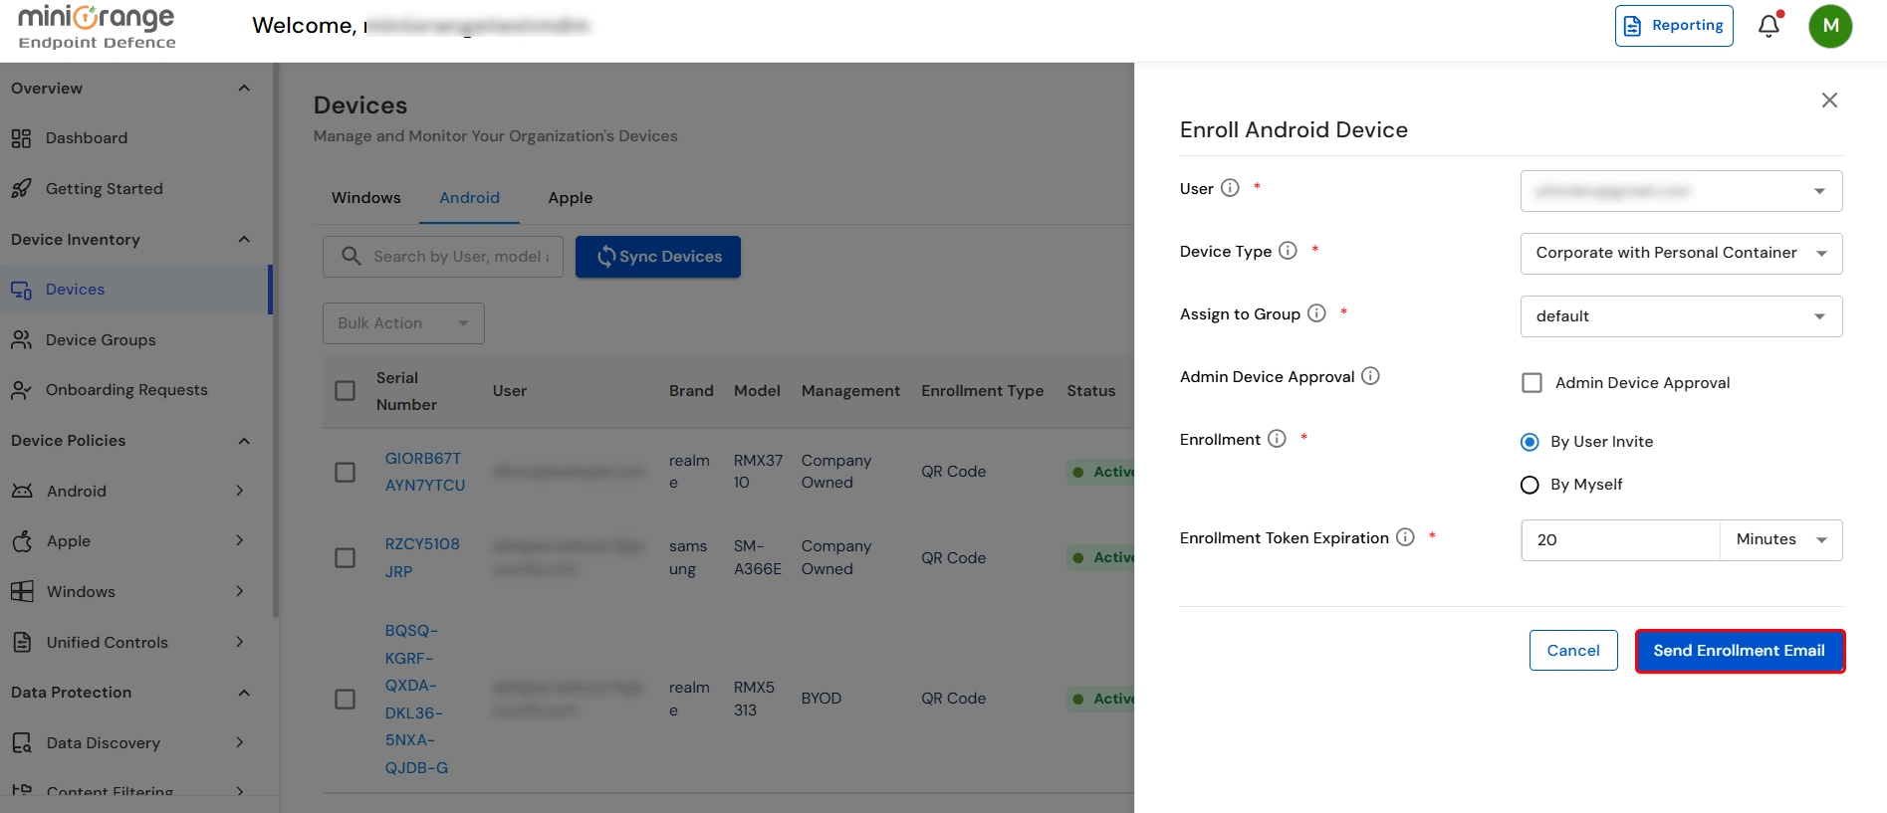
Task: Switch to the Windows devices tab
Action: pyautogui.click(x=366, y=198)
